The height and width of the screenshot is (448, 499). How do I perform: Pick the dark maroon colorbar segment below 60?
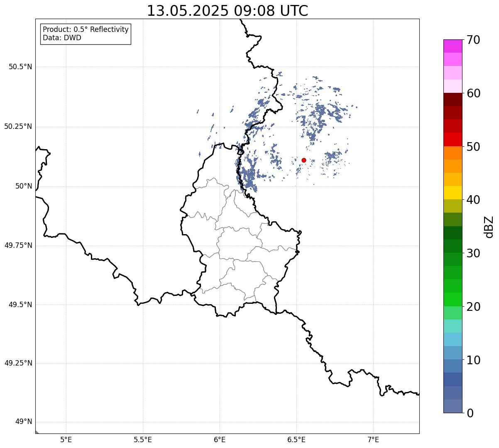[x=453, y=99]
